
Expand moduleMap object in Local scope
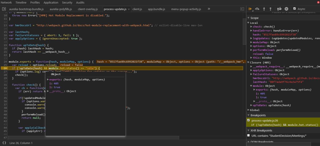click(251, 42)
